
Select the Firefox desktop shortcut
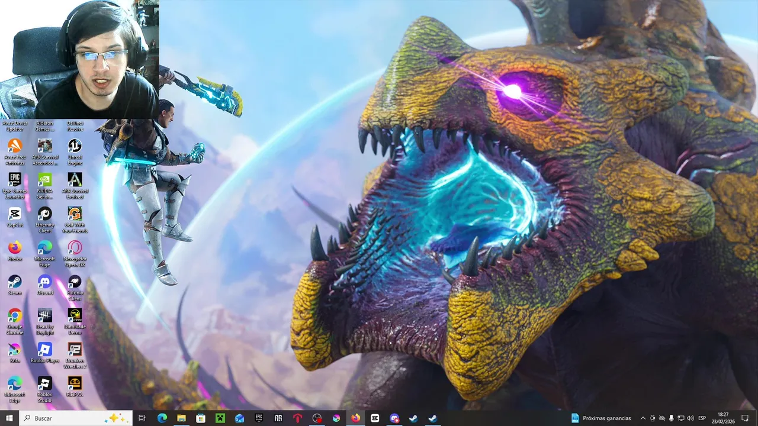[14, 251]
